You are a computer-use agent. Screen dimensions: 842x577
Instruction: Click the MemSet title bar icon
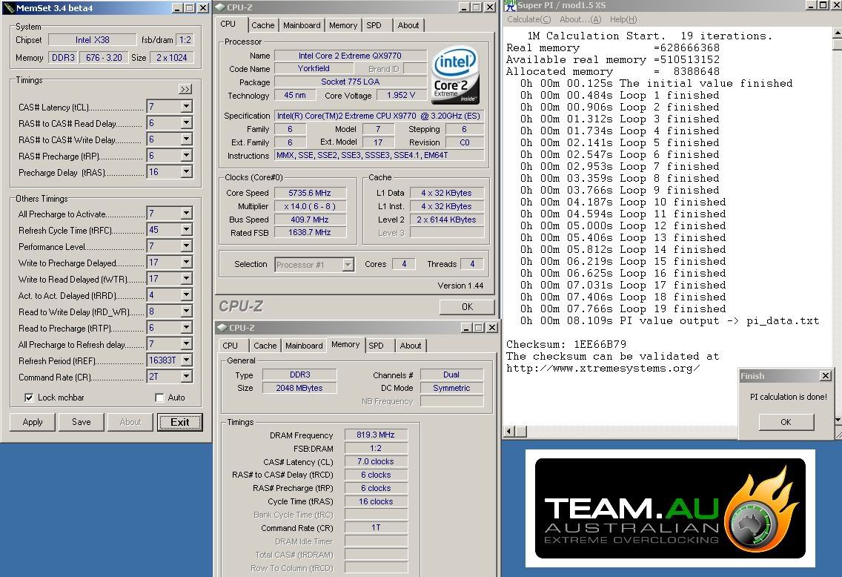[8, 7]
